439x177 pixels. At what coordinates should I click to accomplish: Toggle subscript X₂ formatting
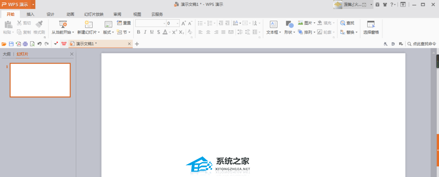181,32
